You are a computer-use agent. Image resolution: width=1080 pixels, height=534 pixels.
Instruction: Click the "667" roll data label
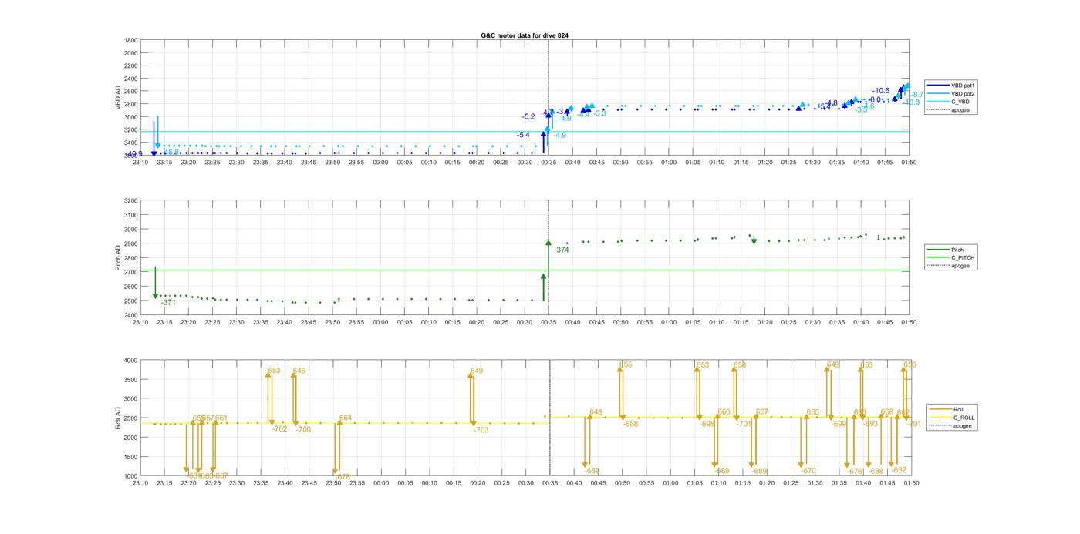click(762, 412)
